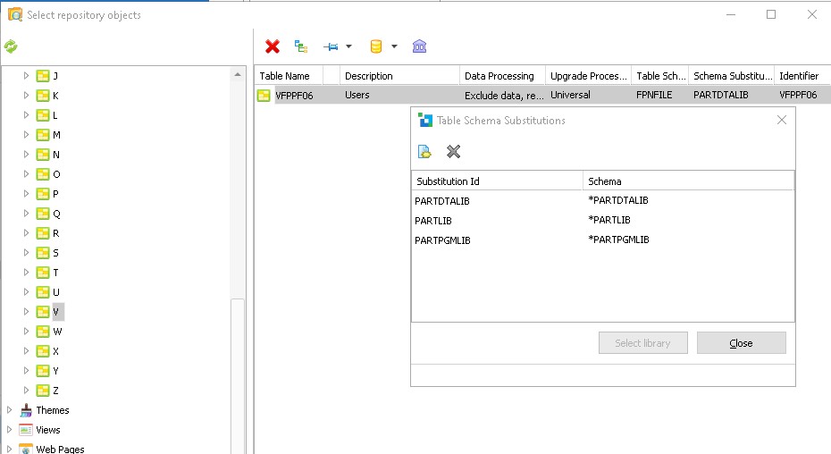Click the blue pin toolbar icon
The width and height of the screenshot is (831, 454).
[x=332, y=46]
